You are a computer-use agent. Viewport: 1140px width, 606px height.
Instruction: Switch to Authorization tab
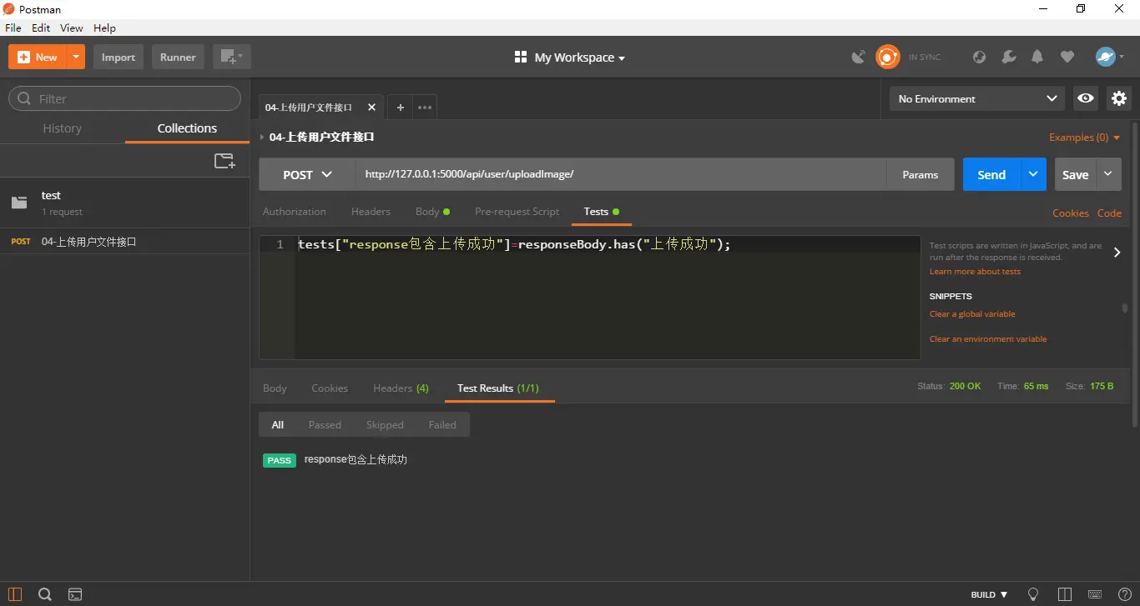pos(295,212)
